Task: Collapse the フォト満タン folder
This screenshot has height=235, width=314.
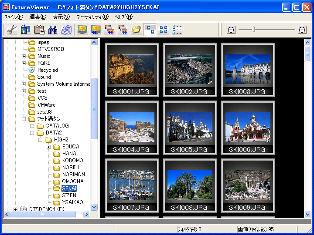Action: 24,119
